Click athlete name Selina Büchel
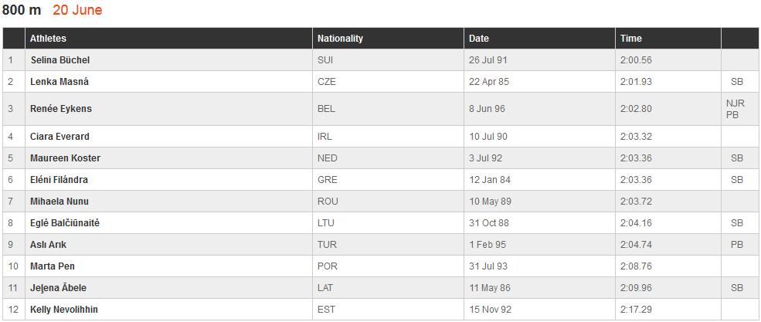 (x=61, y=60)
